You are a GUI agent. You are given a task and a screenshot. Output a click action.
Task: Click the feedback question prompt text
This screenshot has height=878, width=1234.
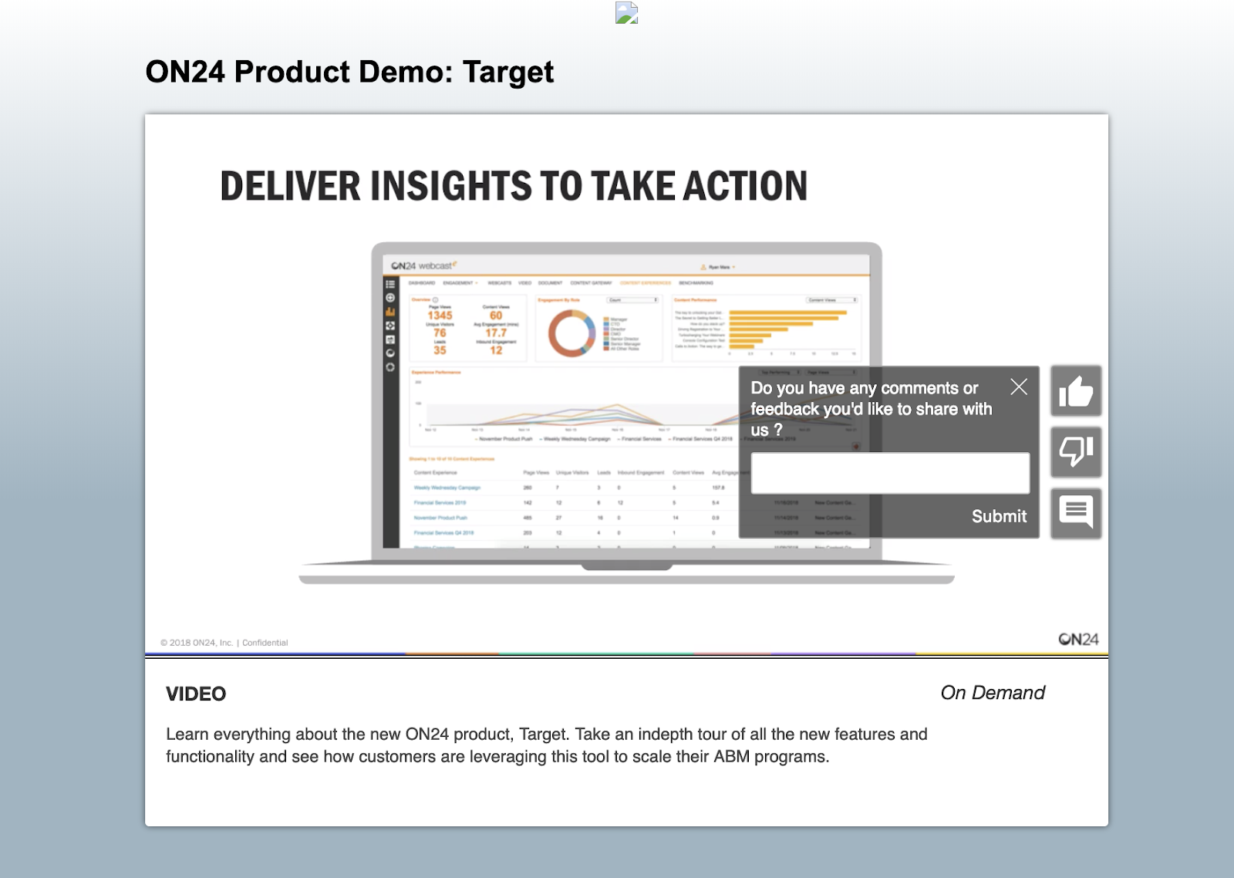tap(872, 409)
